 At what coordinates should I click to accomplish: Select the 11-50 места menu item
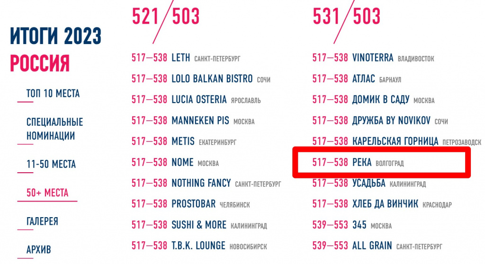[x=51, y=165]
